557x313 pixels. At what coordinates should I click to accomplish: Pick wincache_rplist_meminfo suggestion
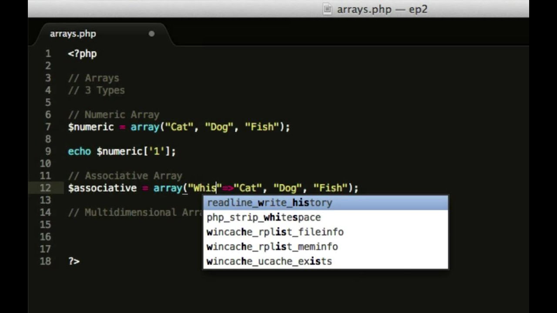325,247
